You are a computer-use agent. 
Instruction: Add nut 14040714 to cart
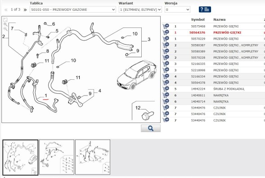166,101
